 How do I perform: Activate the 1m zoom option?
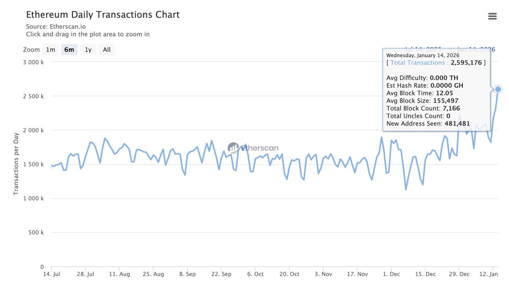pyautogui.click(x=50, y=49)
